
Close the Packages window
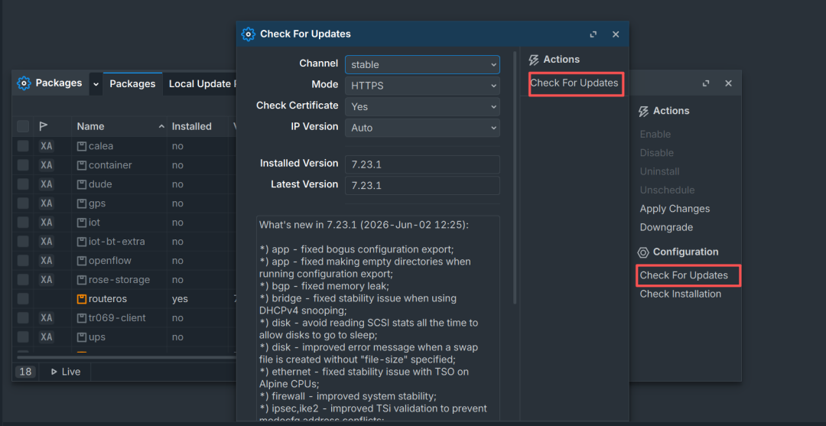click(x=729, y=83)
